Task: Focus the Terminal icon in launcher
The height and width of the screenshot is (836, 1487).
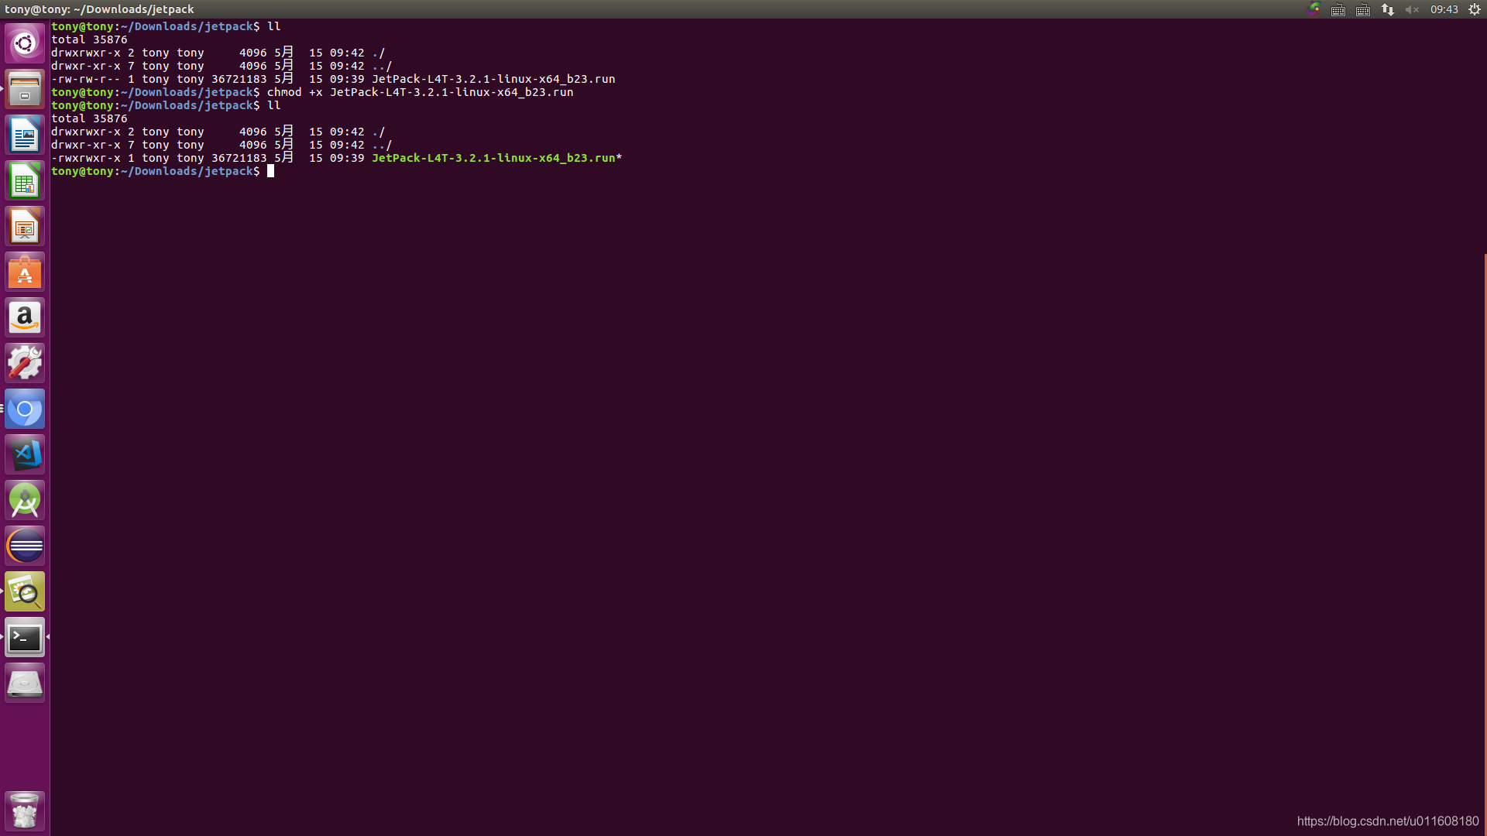Action: (25, 637)
